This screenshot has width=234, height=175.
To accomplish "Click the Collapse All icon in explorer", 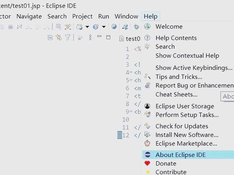I will pyautogui.click(x=50, y=38).
